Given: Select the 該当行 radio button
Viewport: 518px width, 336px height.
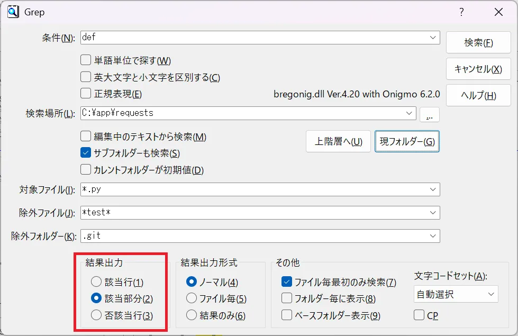Looking at the screenshot, I should 96,282.
